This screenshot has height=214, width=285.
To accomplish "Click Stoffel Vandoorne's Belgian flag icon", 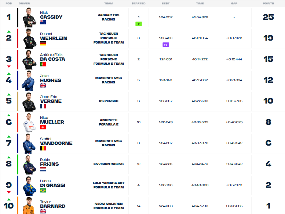I will point(43,149).
